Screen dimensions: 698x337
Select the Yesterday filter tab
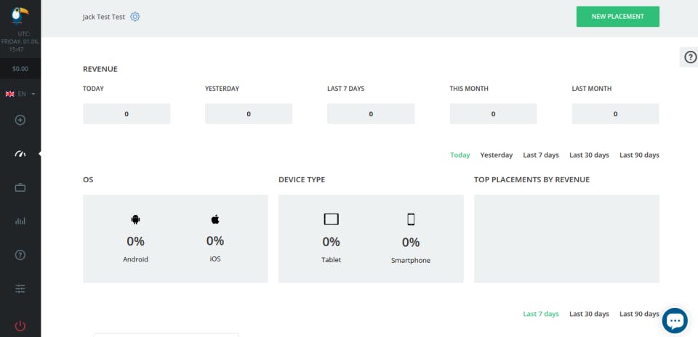(497, 155)
